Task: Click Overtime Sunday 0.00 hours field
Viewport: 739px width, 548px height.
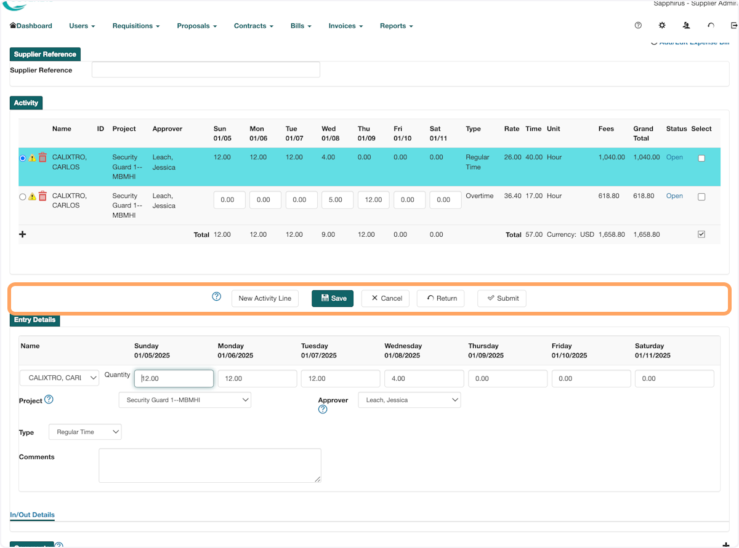Action: point(229,200)
